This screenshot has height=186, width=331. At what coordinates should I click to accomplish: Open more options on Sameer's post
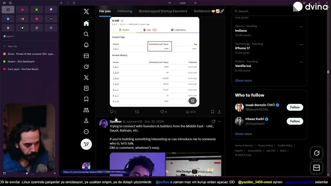point(219,121)
